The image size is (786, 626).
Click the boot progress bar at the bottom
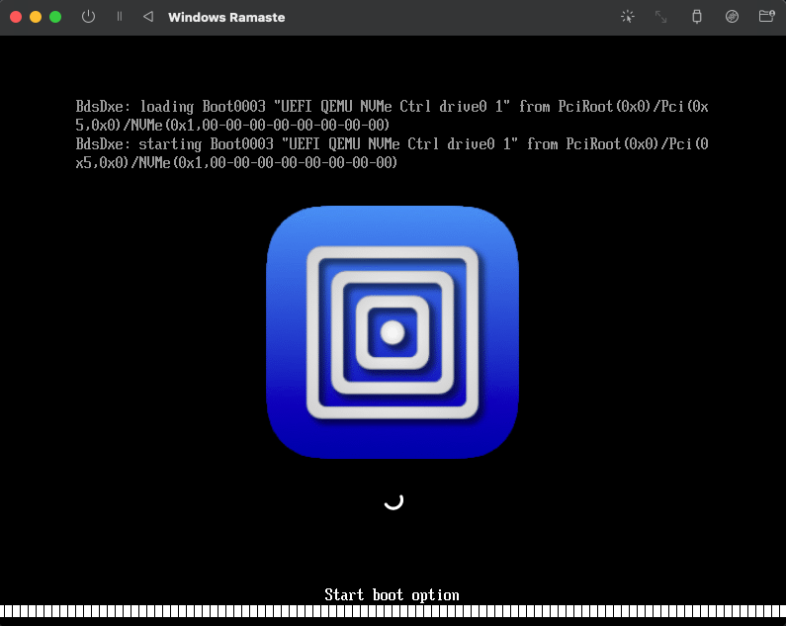point(393,611)
